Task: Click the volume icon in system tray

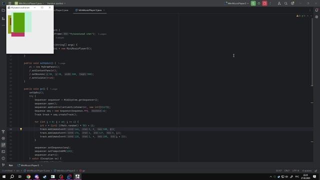Action: click(287, 176)
